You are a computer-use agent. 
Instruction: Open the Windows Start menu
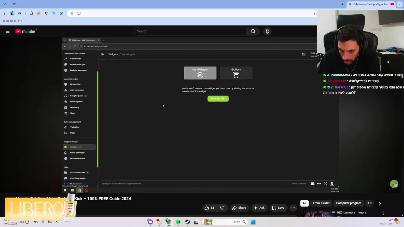tap(253, 222)
